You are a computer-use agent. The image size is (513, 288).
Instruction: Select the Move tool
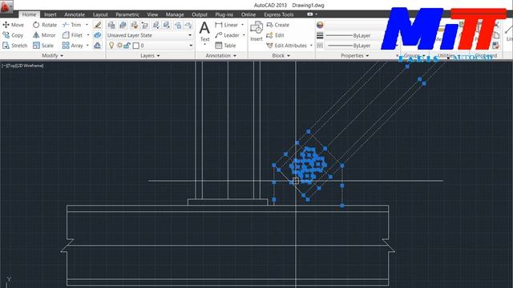[13, 25]
